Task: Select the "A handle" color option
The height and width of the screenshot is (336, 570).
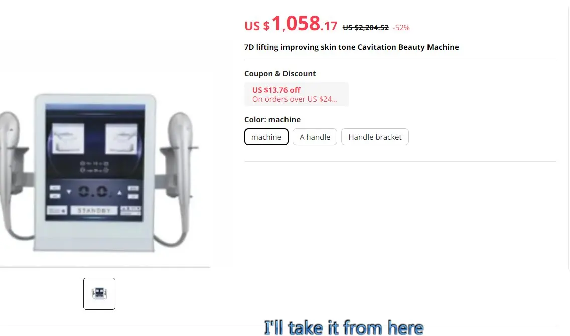Action: [315, 137]
